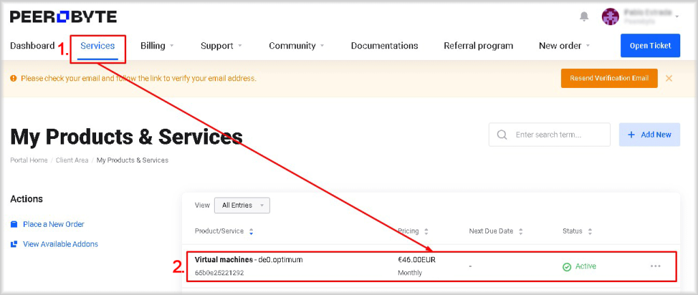This screenshot has height=295, width=698.
Task: Open the Virtual machines de0.optimum row
Action: coord(431,266)
